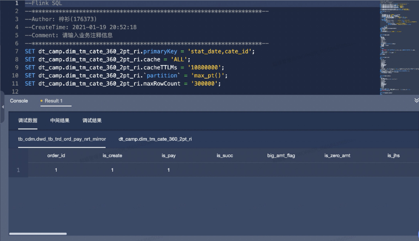The image size is (419, 241).
Task: Click the is_succ column header
Action: tap(225, 156)
